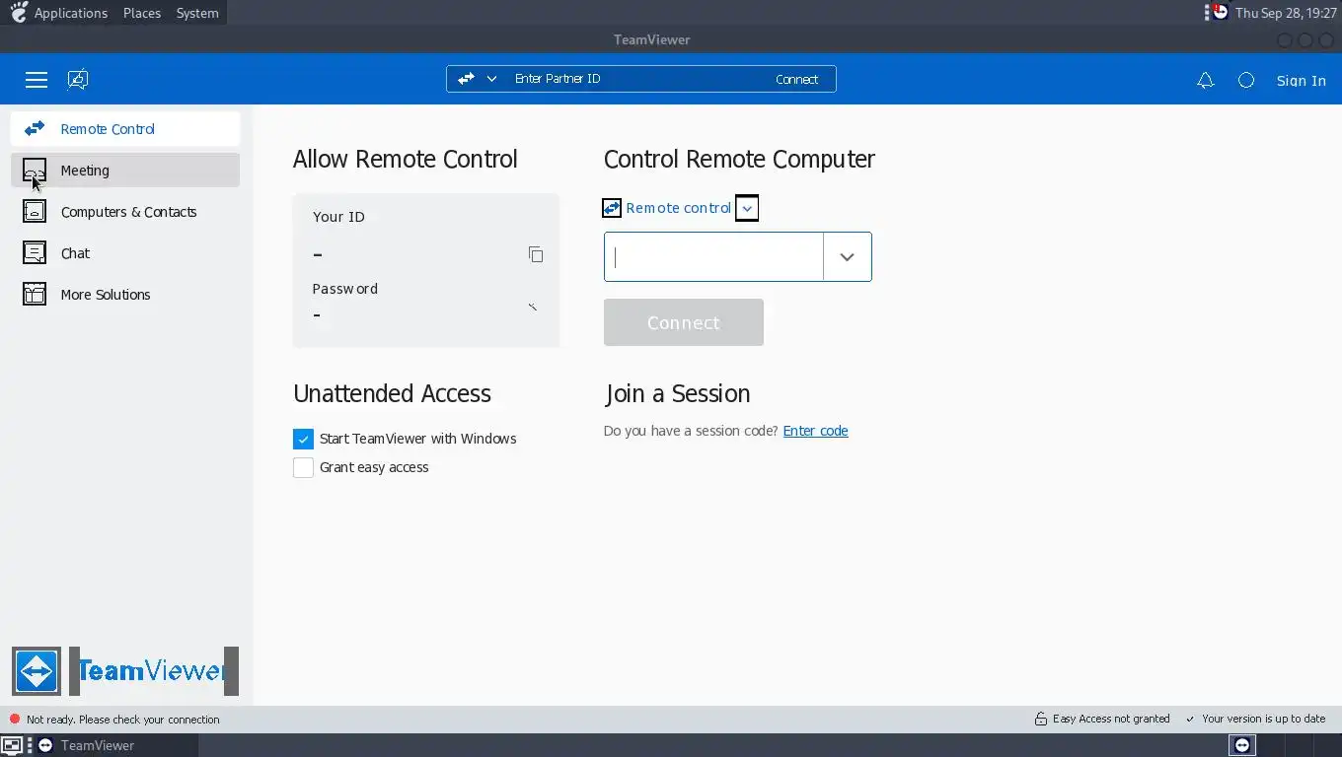Viewport: 1342px width, 757px height.
Task: Click the show desktop icon in bottom panel
Action: 11,745
